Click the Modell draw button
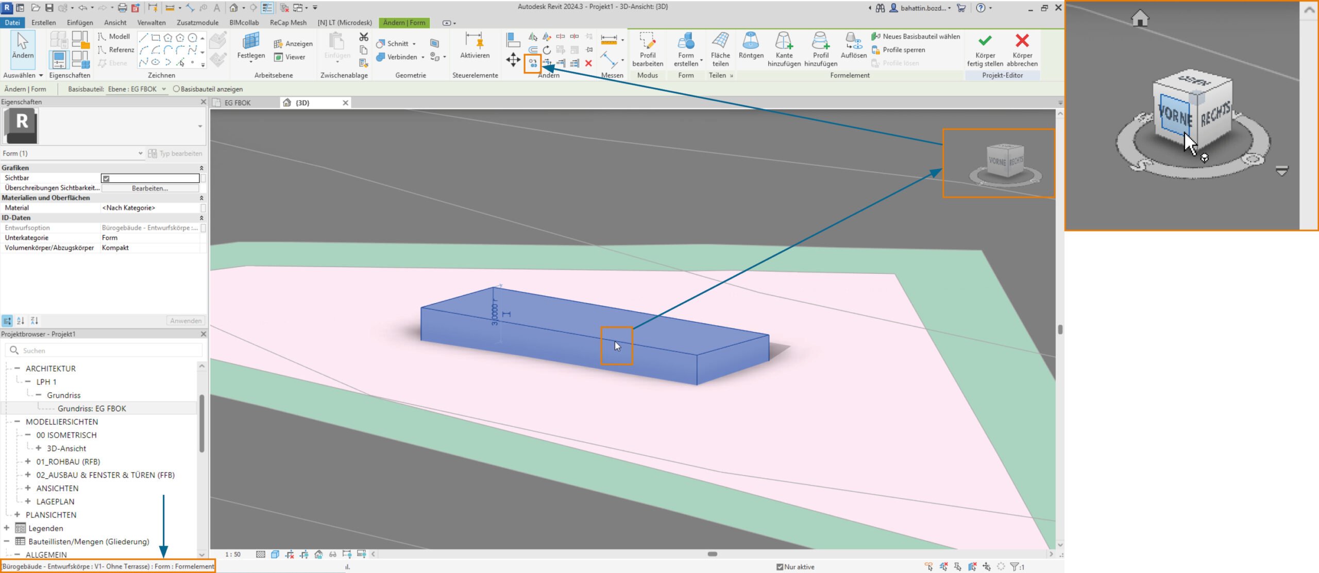1319x573 pixels. pyautogui.click(x=114, y=37)
